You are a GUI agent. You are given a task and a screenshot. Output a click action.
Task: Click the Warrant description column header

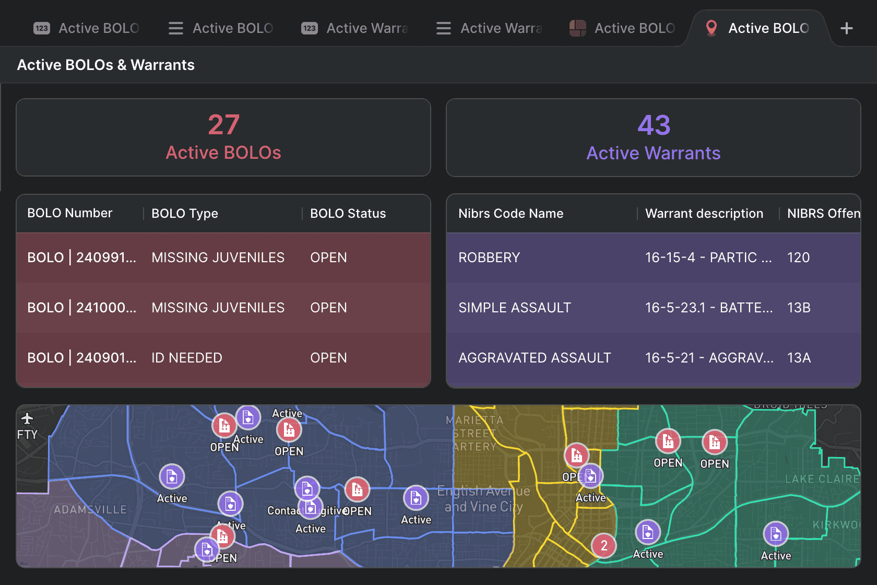coord(704,214)
